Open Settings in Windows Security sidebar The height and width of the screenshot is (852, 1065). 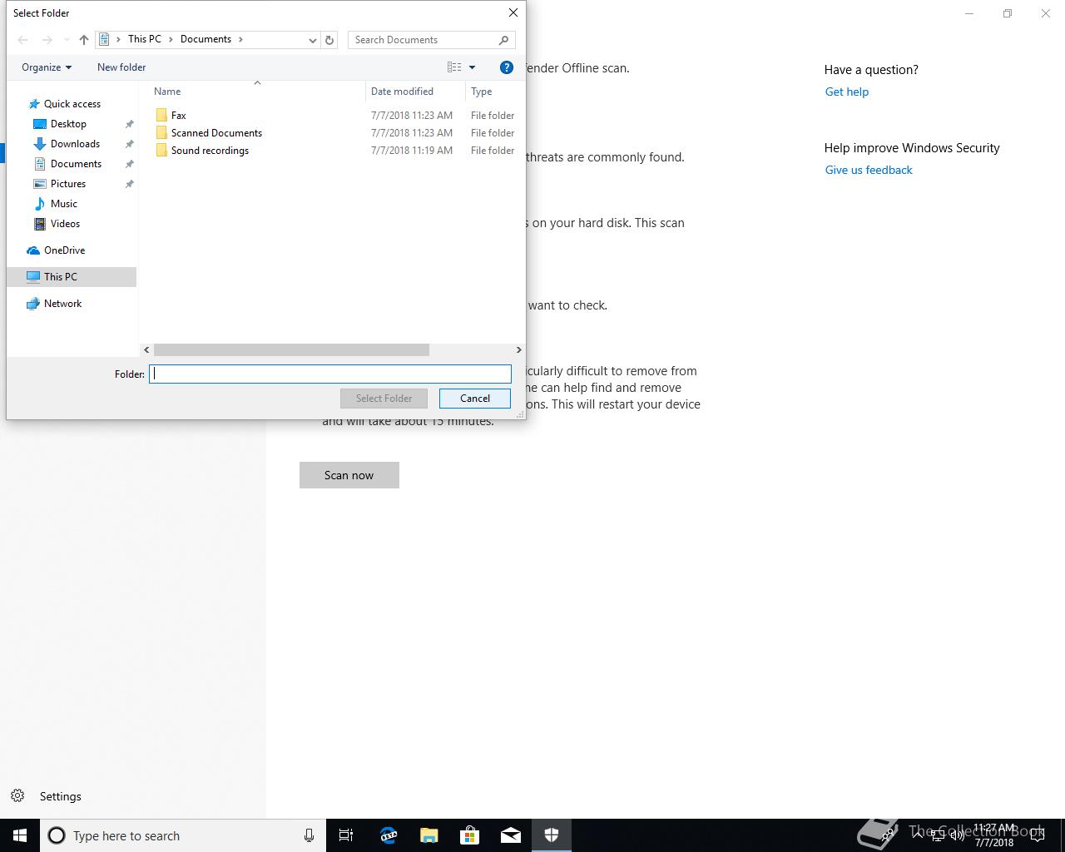pyautogui.click(x=47, y=796)
